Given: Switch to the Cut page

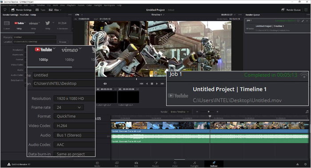Looking at the screenshot, I should [x=116, y=164].
